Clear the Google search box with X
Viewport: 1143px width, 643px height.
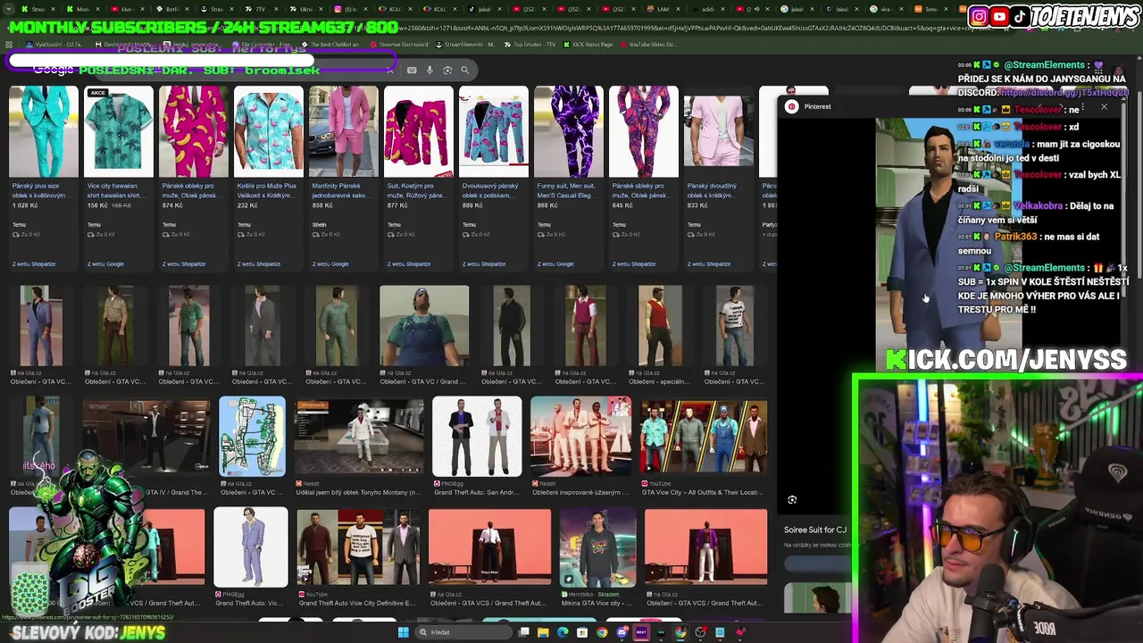click(390, 70)
